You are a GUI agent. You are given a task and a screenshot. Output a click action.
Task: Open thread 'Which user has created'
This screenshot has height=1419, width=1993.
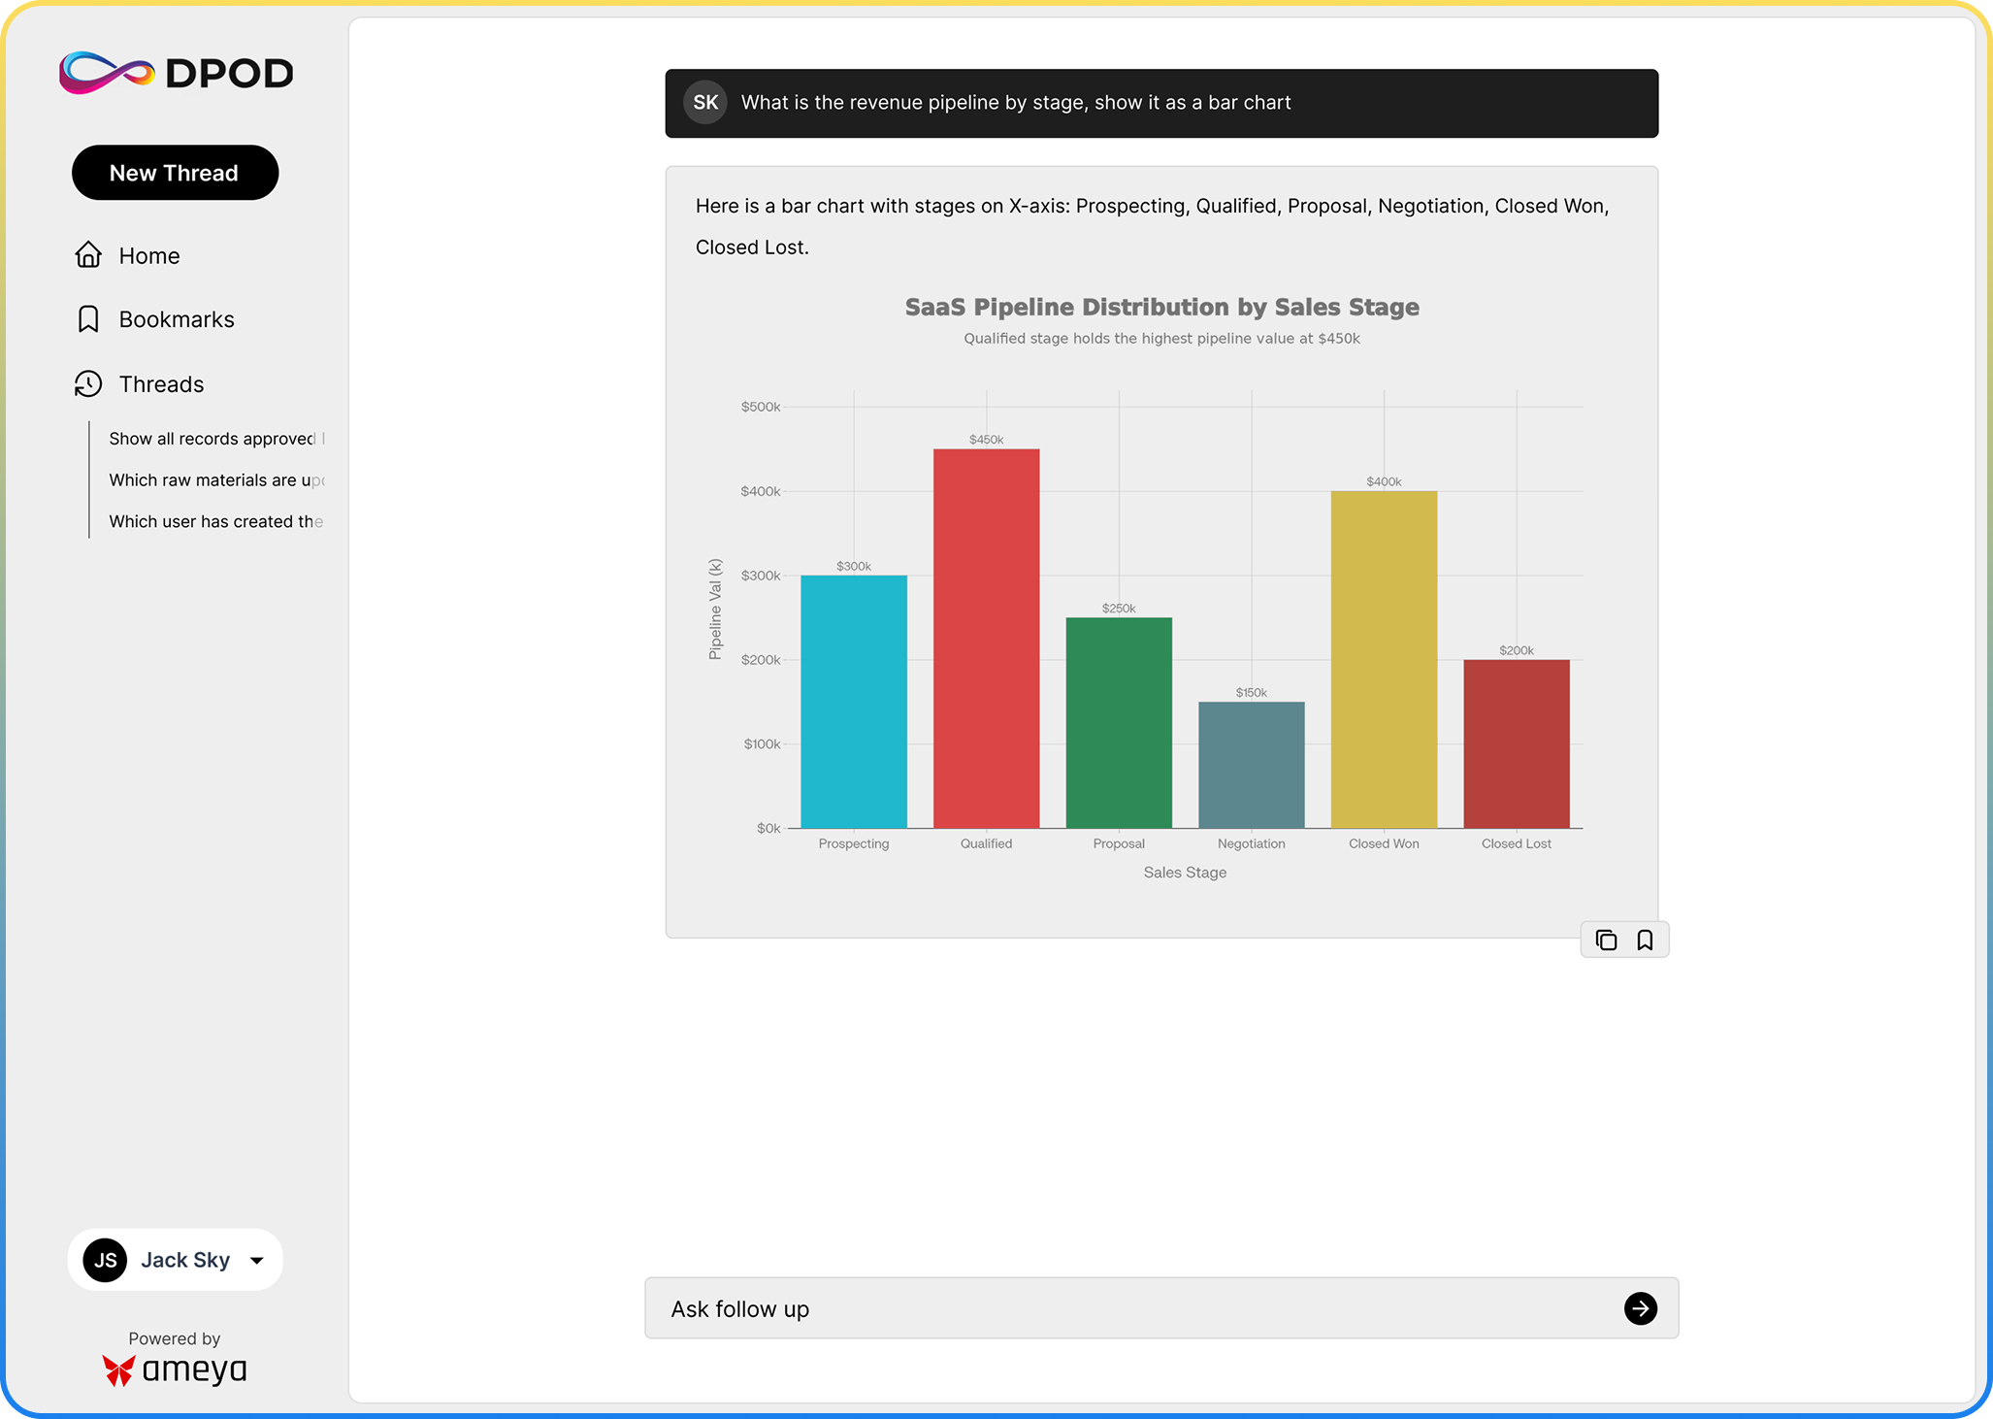point(213,522)
